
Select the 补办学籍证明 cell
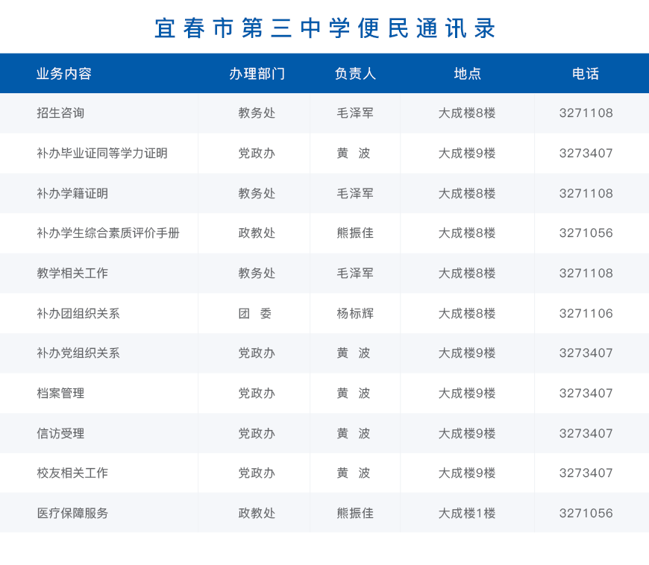(72, 193)
